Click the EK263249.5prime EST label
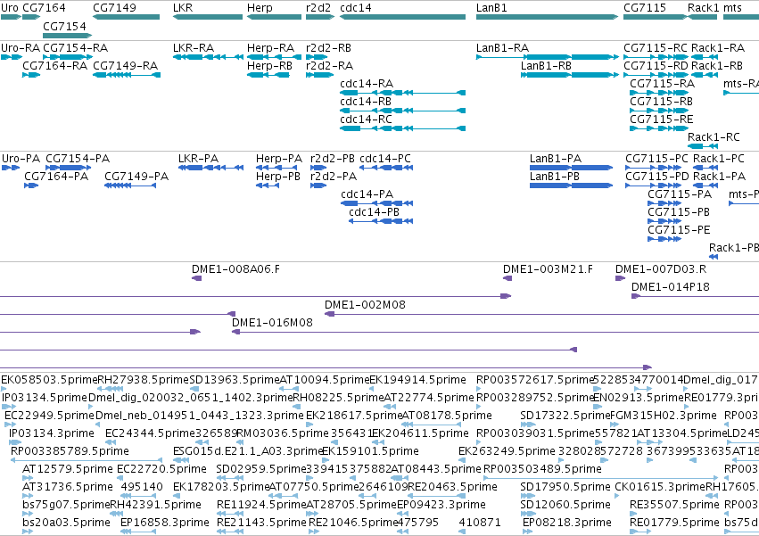The height and width of the screenshot is (536, 759). point(507,451)
